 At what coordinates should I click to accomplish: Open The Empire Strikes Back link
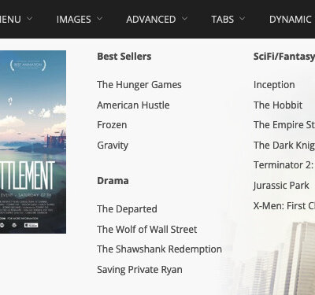284,125
